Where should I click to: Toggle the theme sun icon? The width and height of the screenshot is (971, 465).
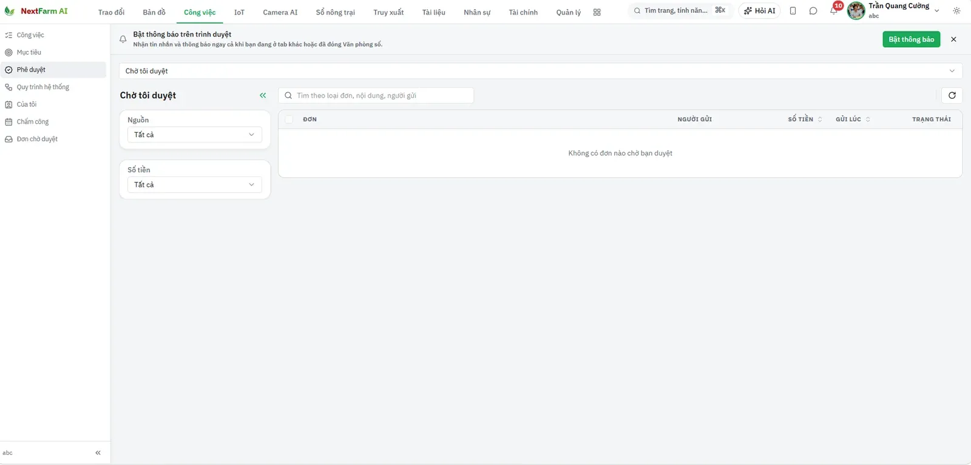[956, 11]
